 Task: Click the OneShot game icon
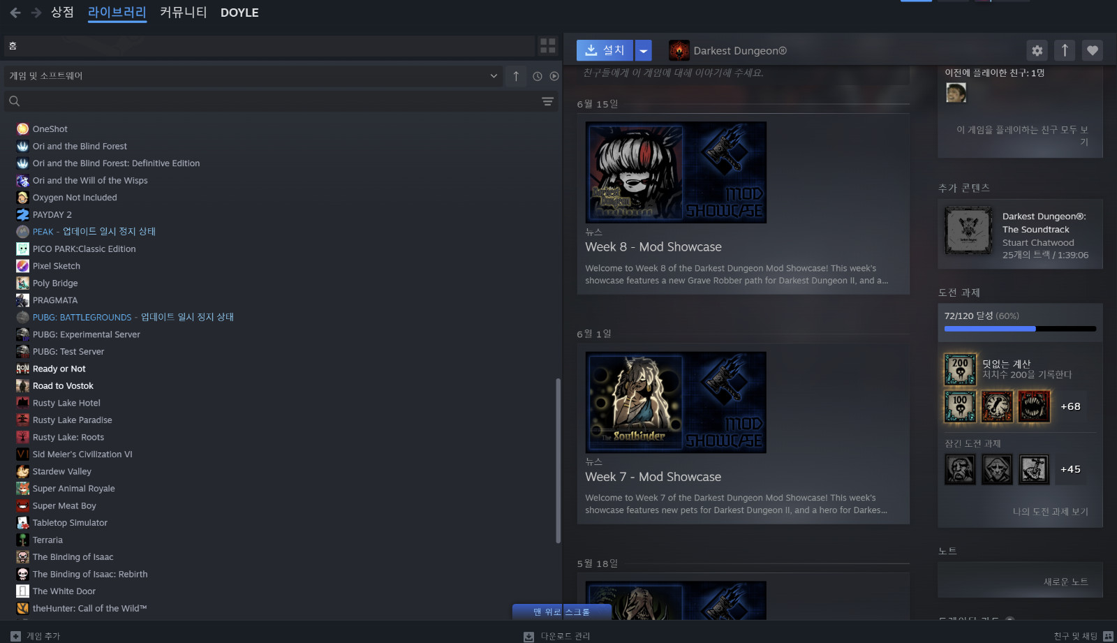[x=22, y=129]
